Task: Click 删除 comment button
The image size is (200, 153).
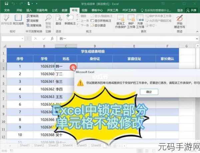Action: click(x=82, y=16)
